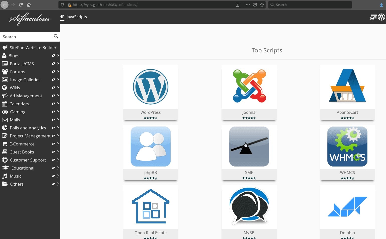This screenshot has width=386, height=239.
Task: Open the MyBB script icon
Action: [249, 206]
